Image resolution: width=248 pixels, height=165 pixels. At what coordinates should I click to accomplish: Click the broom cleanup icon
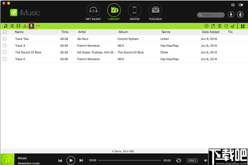click(233, 26)
